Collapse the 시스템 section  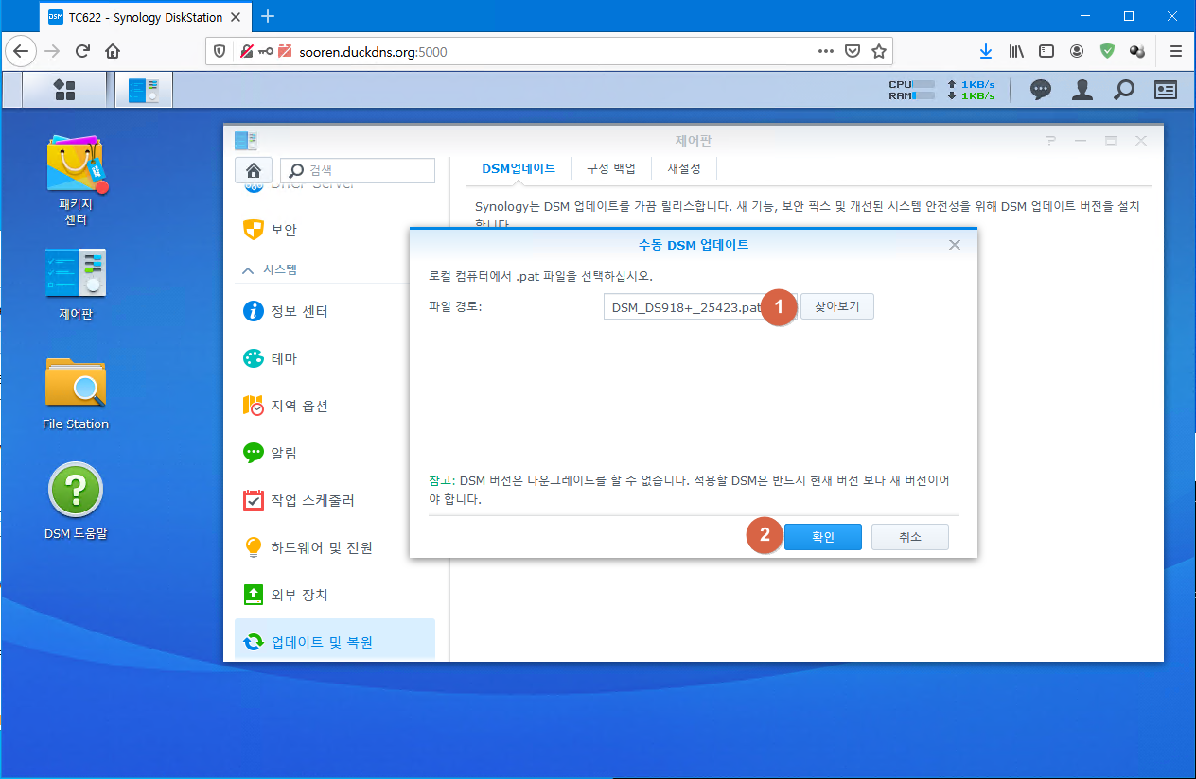point(248,270)
